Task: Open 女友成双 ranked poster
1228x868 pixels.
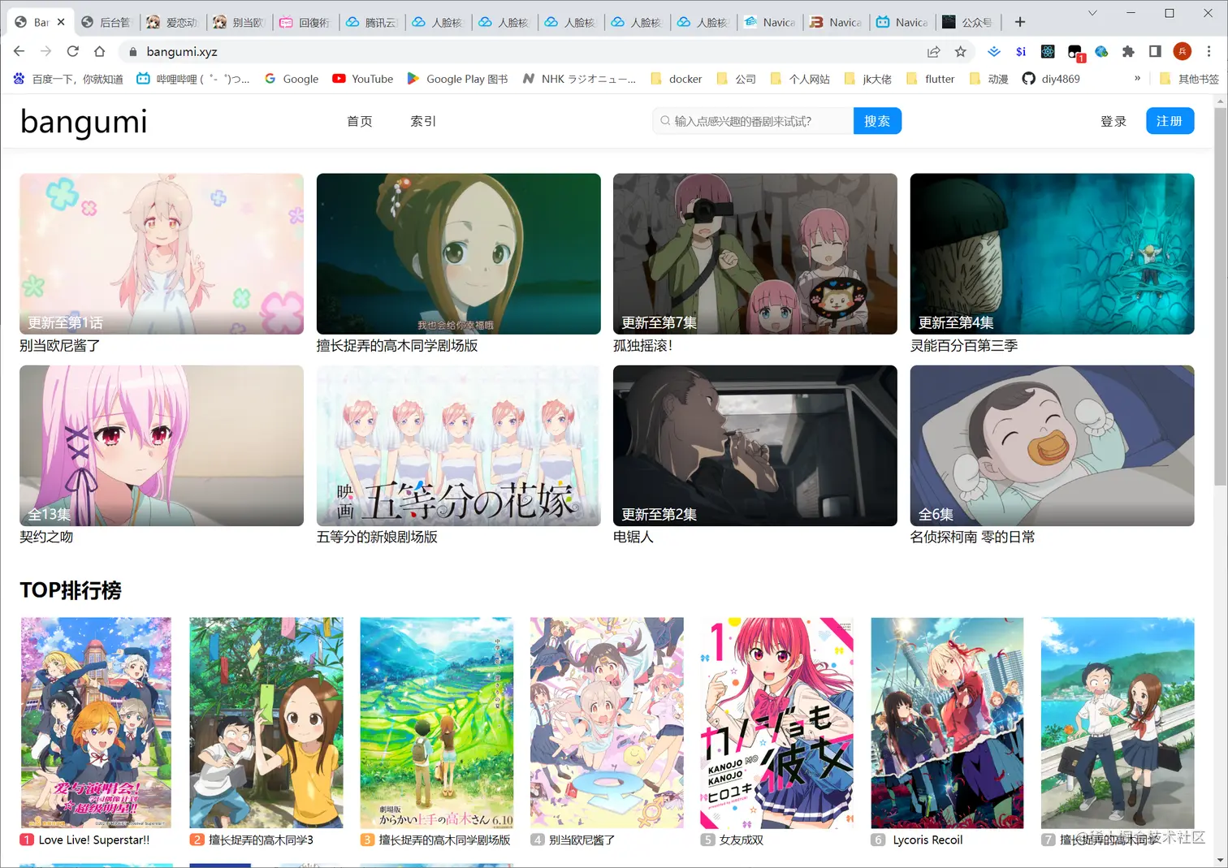Action: point(776,723)
